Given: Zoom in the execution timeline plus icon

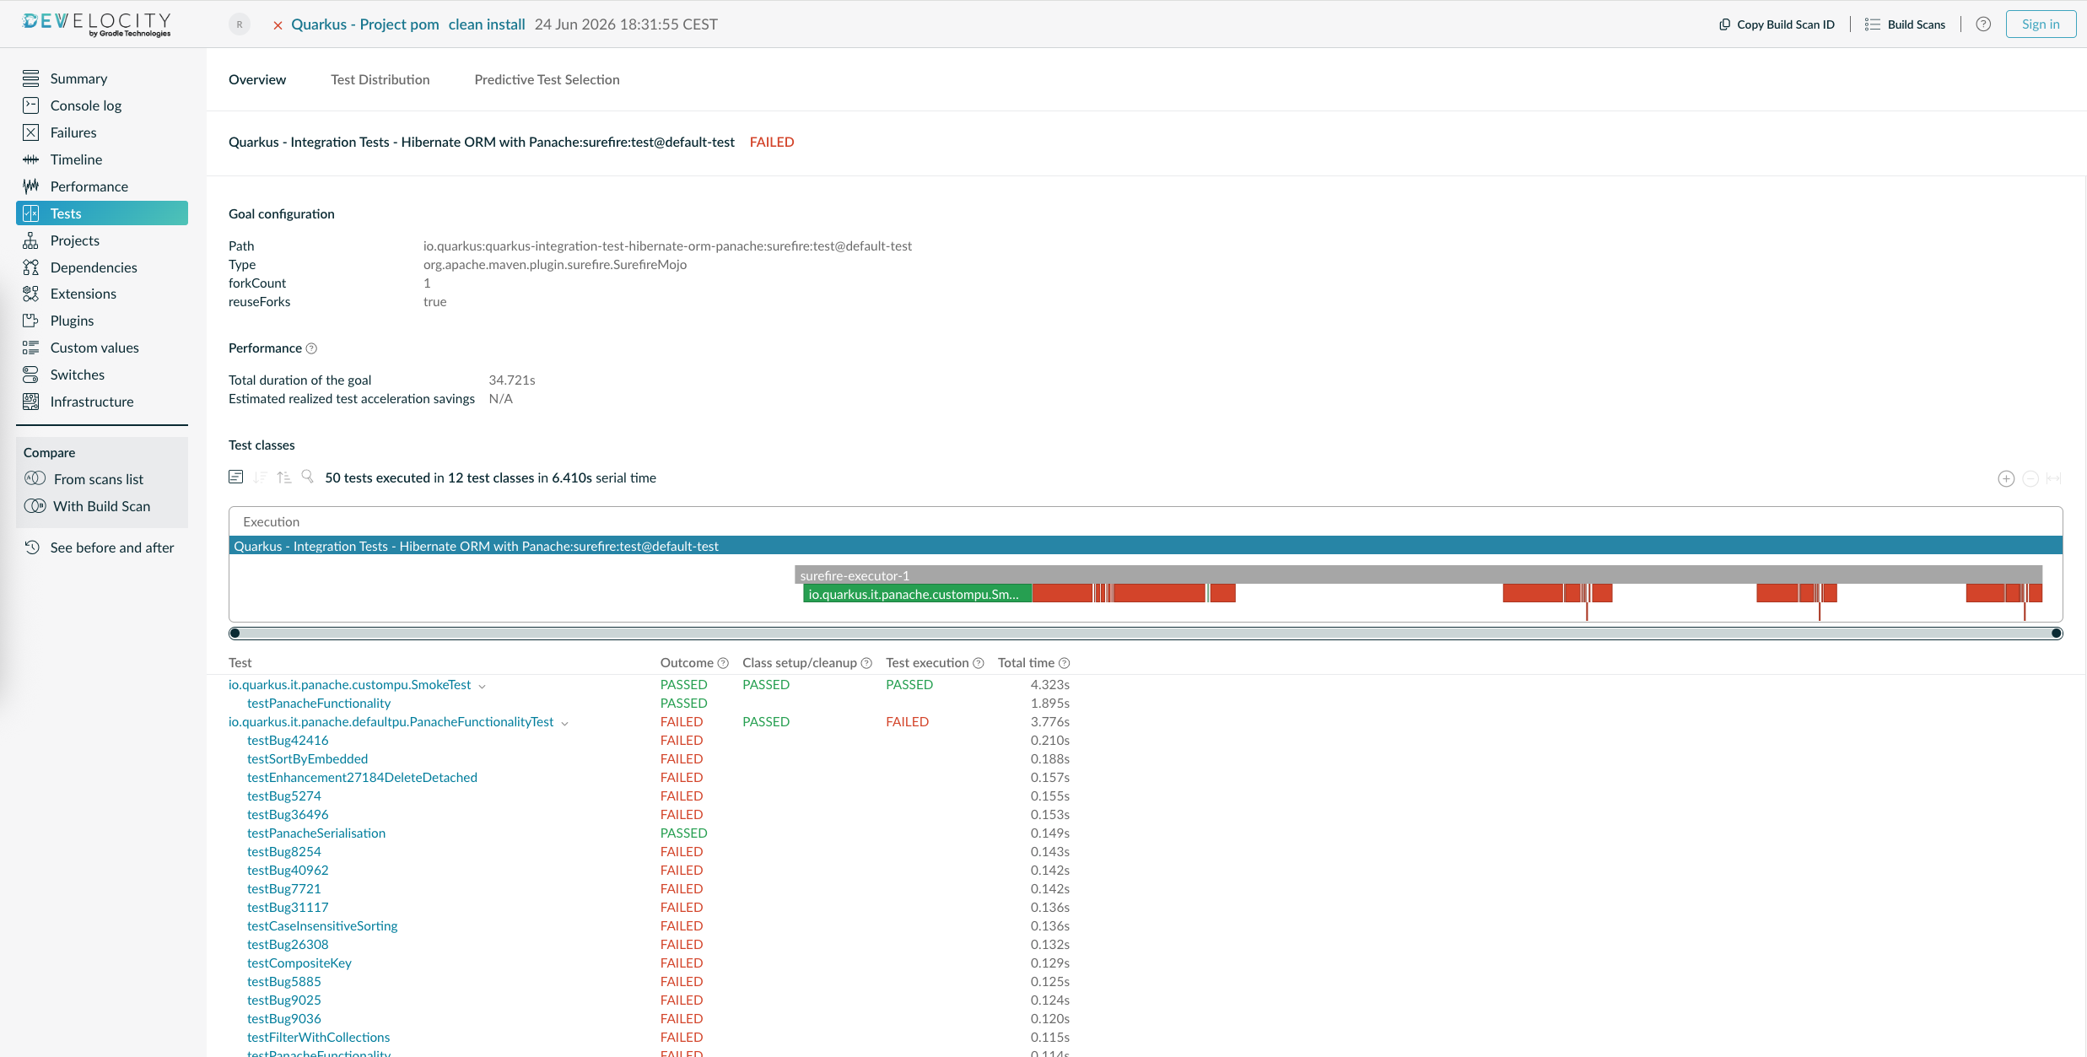Looking at the screenshot, I should 2006,479.
